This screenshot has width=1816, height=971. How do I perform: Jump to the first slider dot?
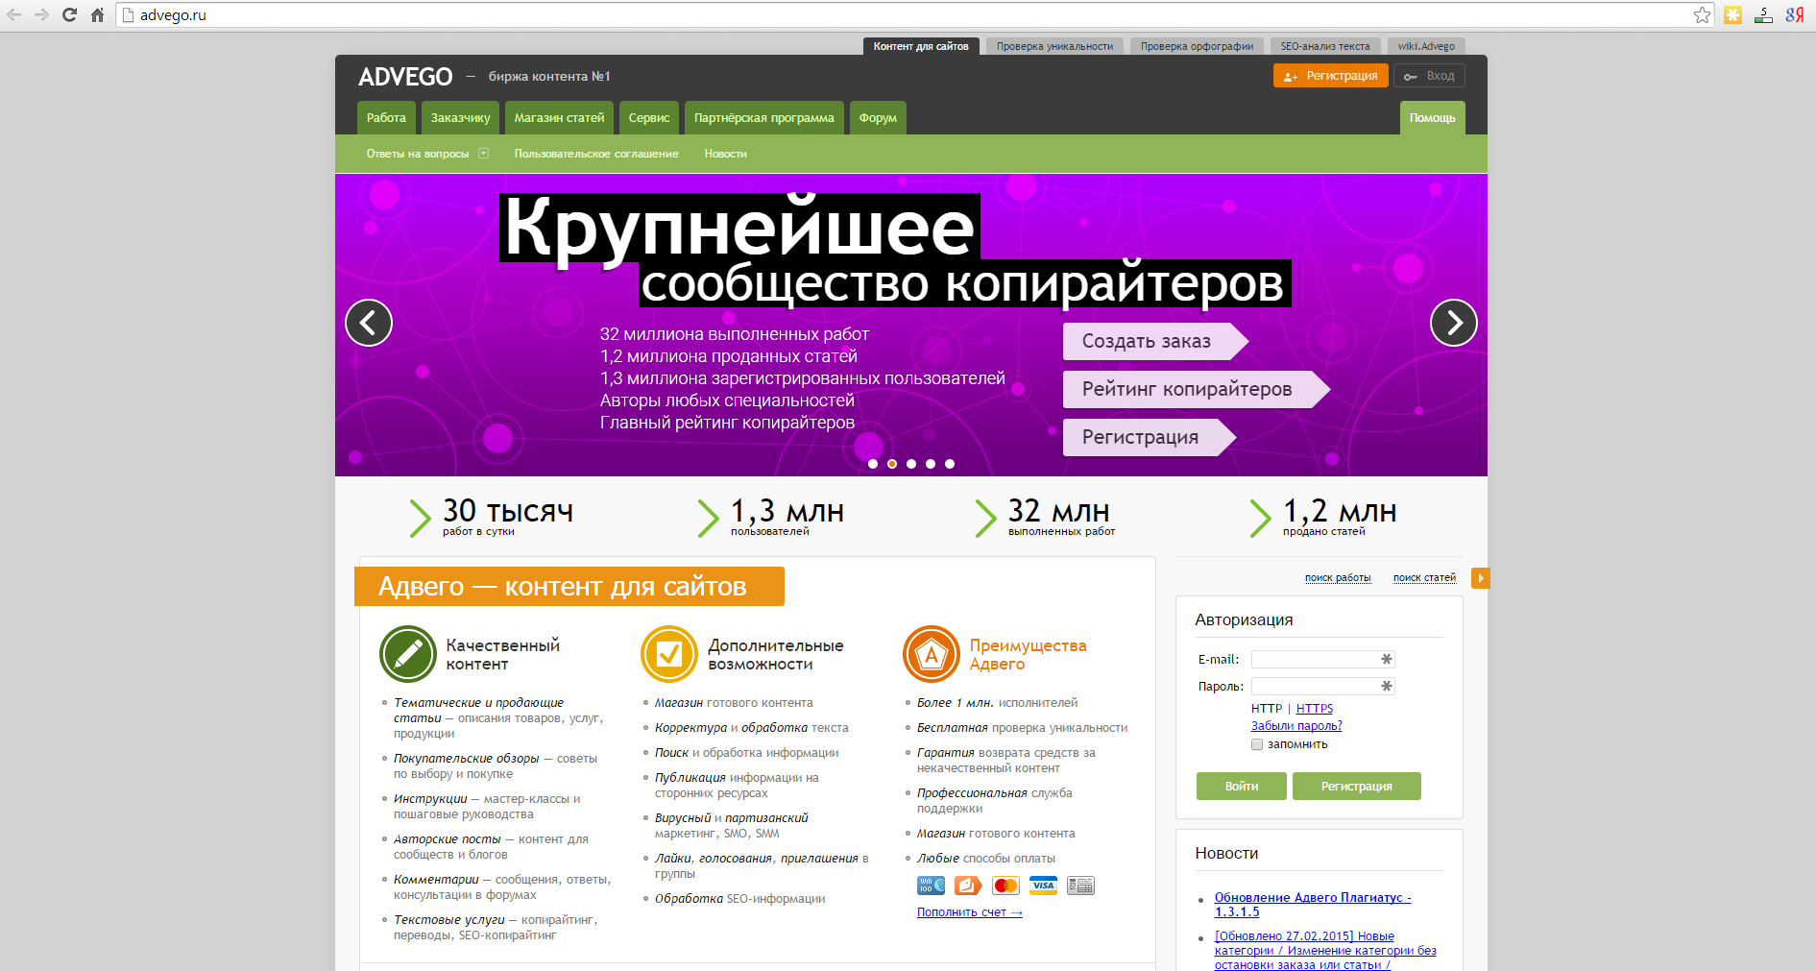[873, 464]
